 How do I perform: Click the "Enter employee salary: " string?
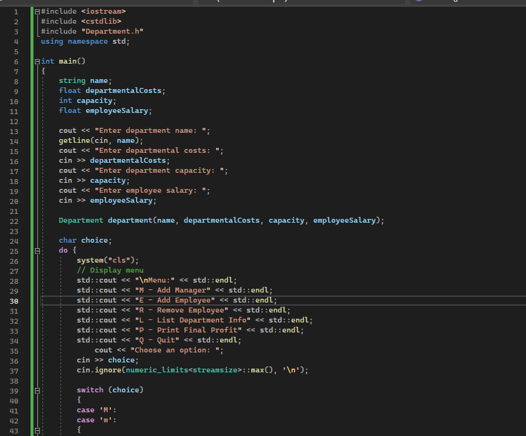coord(150,190)
